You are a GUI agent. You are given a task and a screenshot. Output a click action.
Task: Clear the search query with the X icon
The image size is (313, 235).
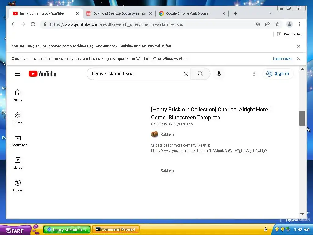click(186, 74)
